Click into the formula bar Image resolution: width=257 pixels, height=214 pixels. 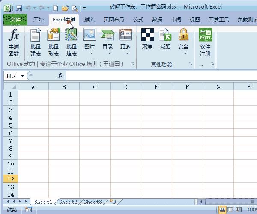[161, 76]
